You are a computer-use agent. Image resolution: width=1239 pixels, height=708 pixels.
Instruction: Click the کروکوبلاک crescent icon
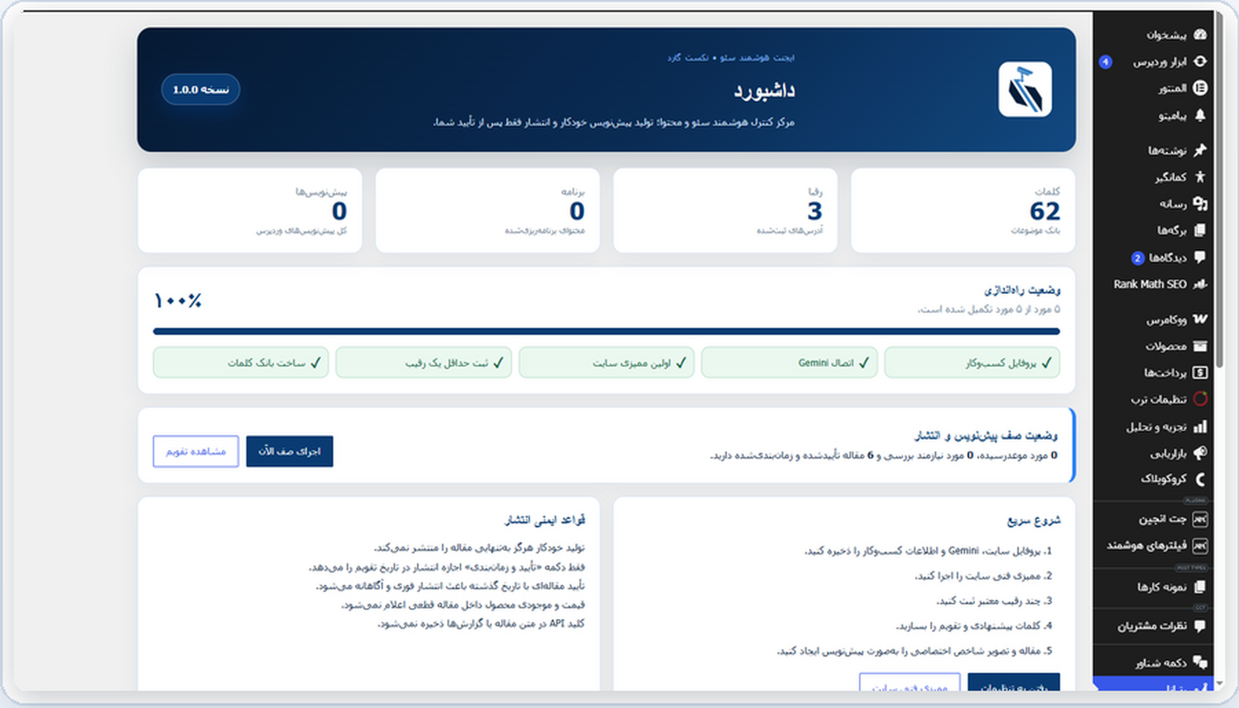[x=1200, y=479]
